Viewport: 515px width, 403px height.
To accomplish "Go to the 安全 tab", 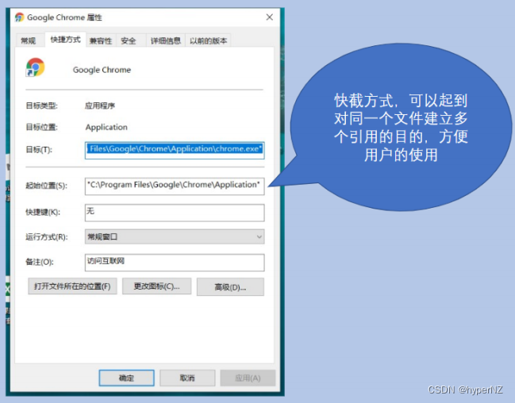I will pos(129,40).
